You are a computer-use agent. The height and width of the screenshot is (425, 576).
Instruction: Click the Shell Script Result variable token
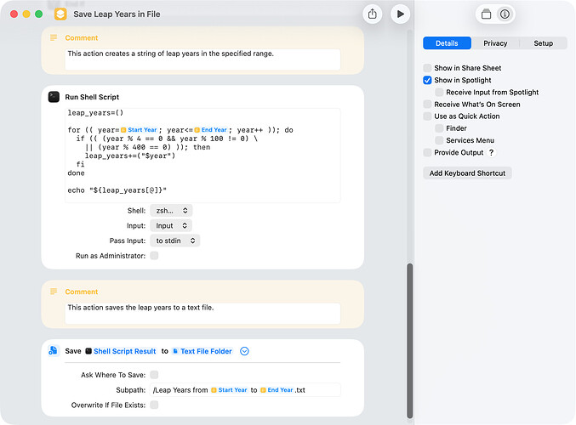[121, 351]
